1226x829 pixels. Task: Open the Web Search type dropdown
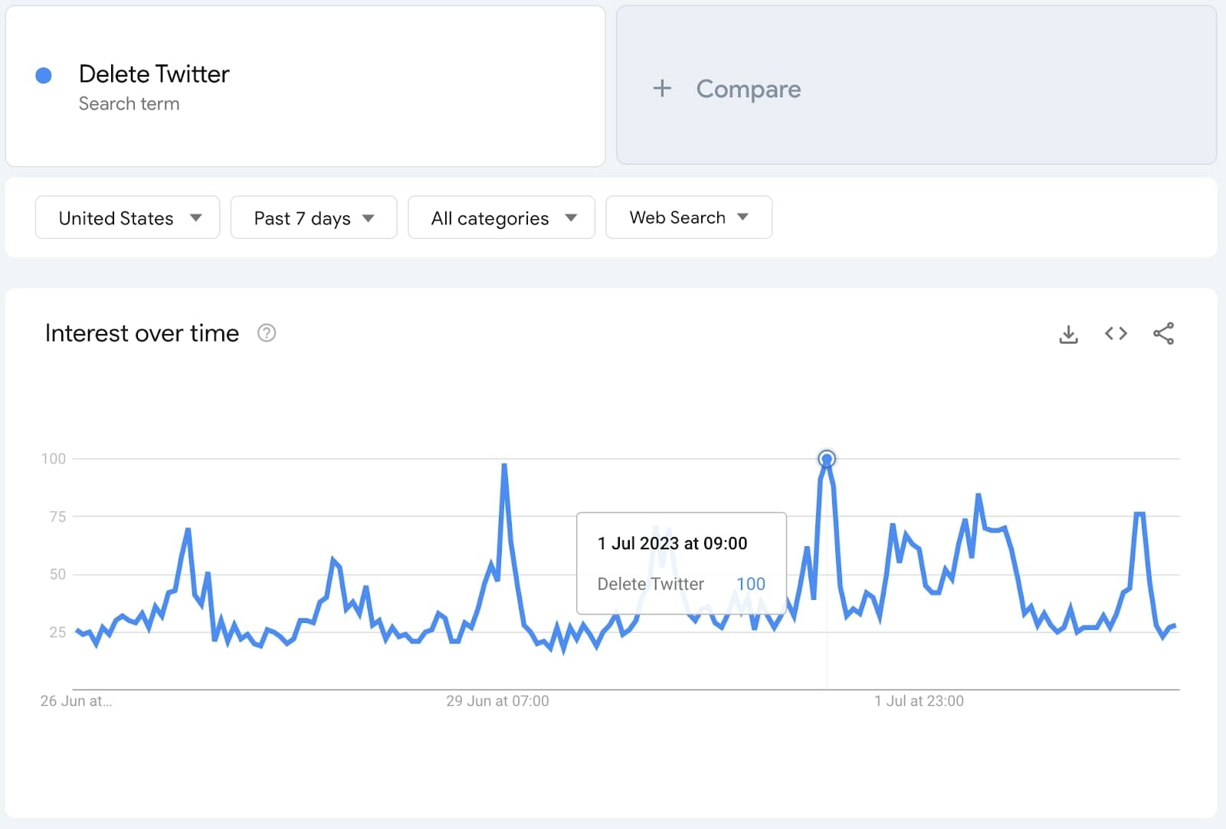click(x=688, y=218)
